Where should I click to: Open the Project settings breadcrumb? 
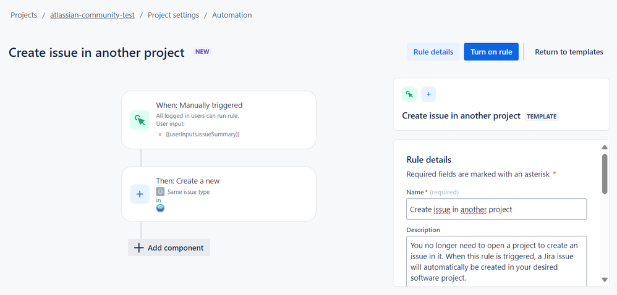tap(173, 15)
